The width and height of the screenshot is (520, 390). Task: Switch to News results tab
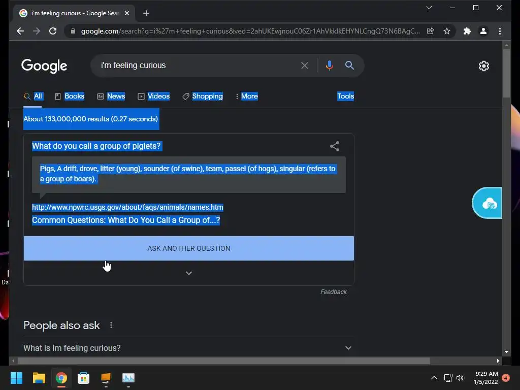pyautogui.click(x=111, y=96)
